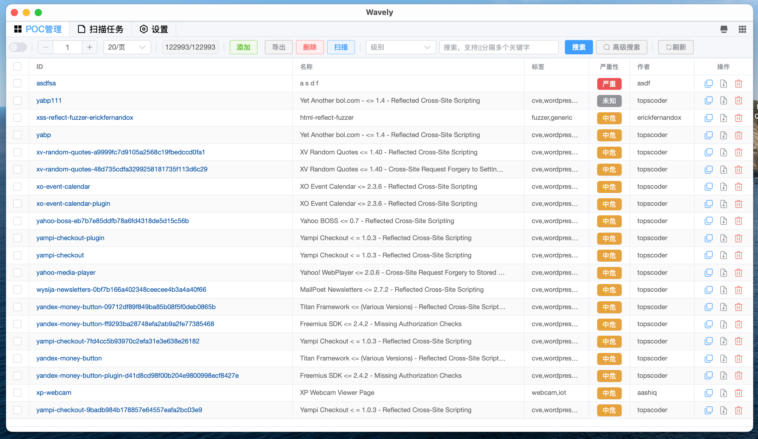This screenshot has width=758, height=439.
Task: Tick the checkbox for yabp111
Action: pos(17,100)
